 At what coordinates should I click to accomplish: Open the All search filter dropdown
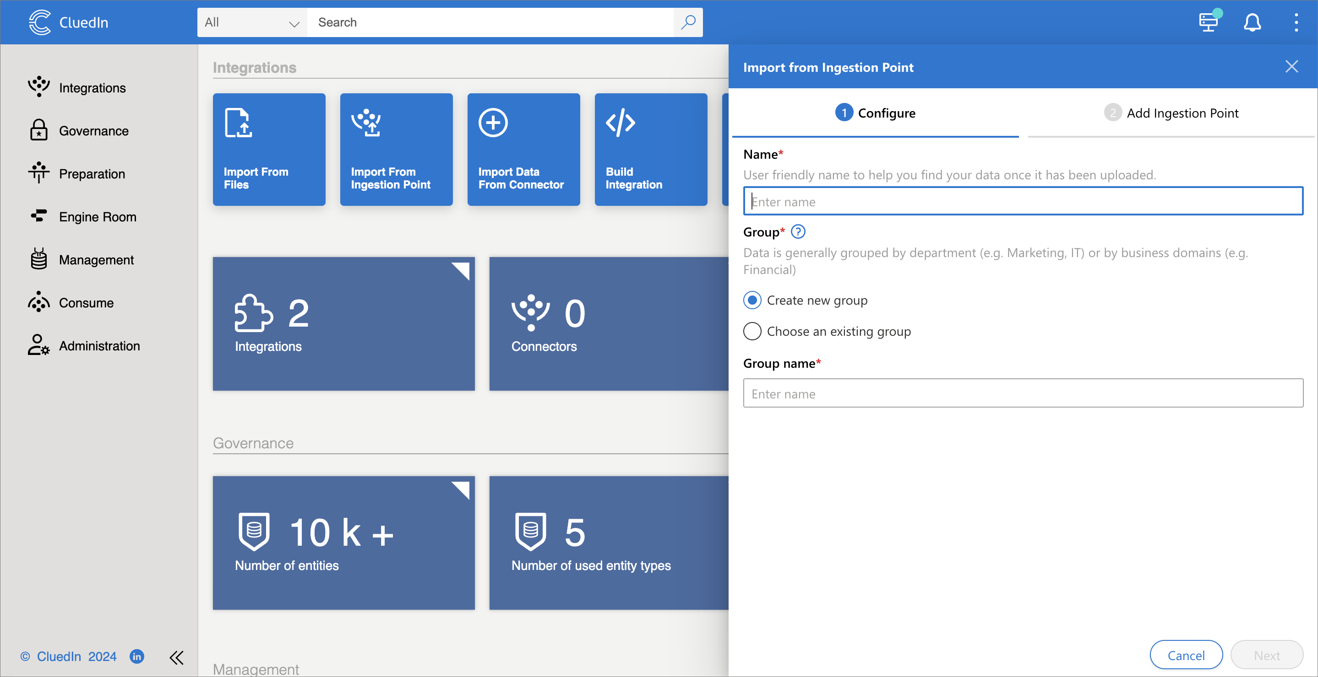(252, 22)
